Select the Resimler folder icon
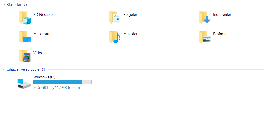Screen dimensions: 264x116 (205, 37)
